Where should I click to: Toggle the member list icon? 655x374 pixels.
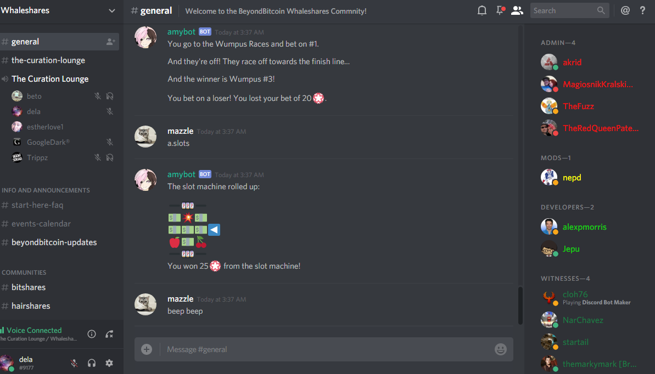coord(517,10)
